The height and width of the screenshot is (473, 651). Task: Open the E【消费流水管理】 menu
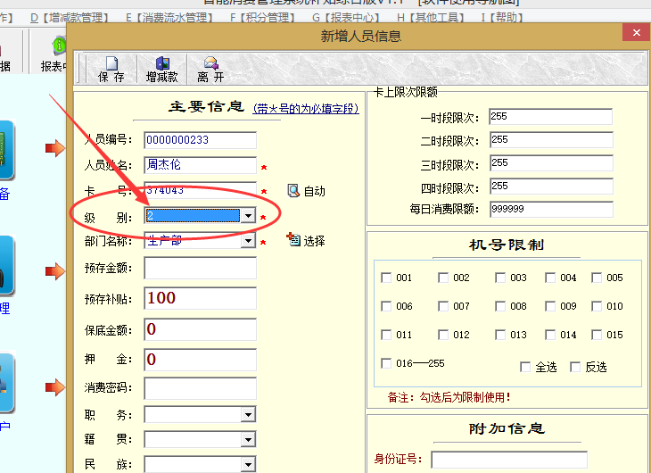coord(170,18)
